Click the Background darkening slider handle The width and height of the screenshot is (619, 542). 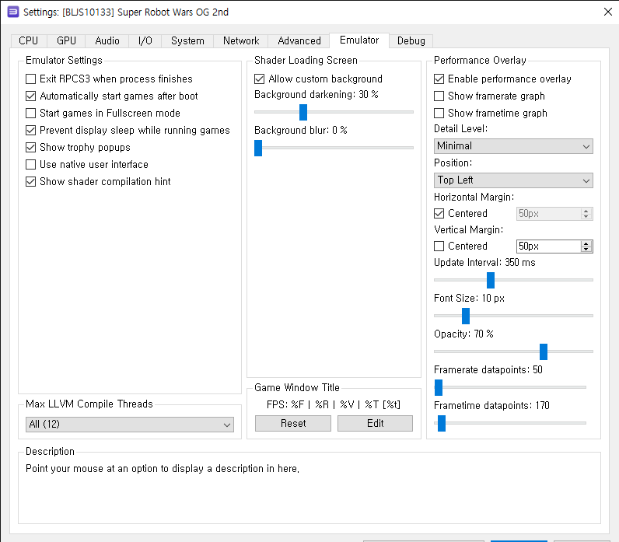pos(303,113)
